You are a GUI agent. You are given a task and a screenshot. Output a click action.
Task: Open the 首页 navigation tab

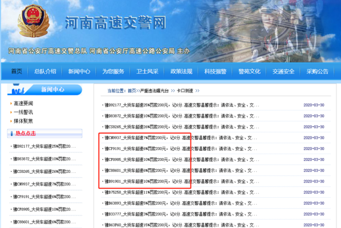click(16, 72)
